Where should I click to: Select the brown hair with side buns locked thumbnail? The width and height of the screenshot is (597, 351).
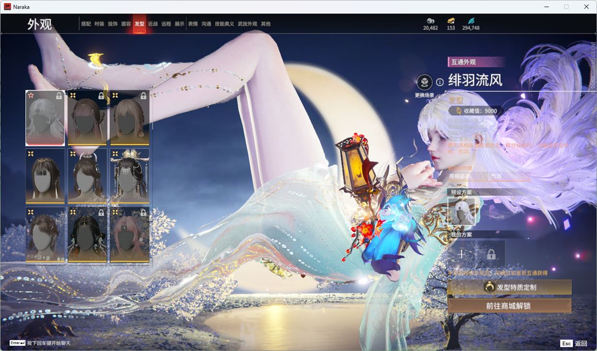(x=87, y=118)
